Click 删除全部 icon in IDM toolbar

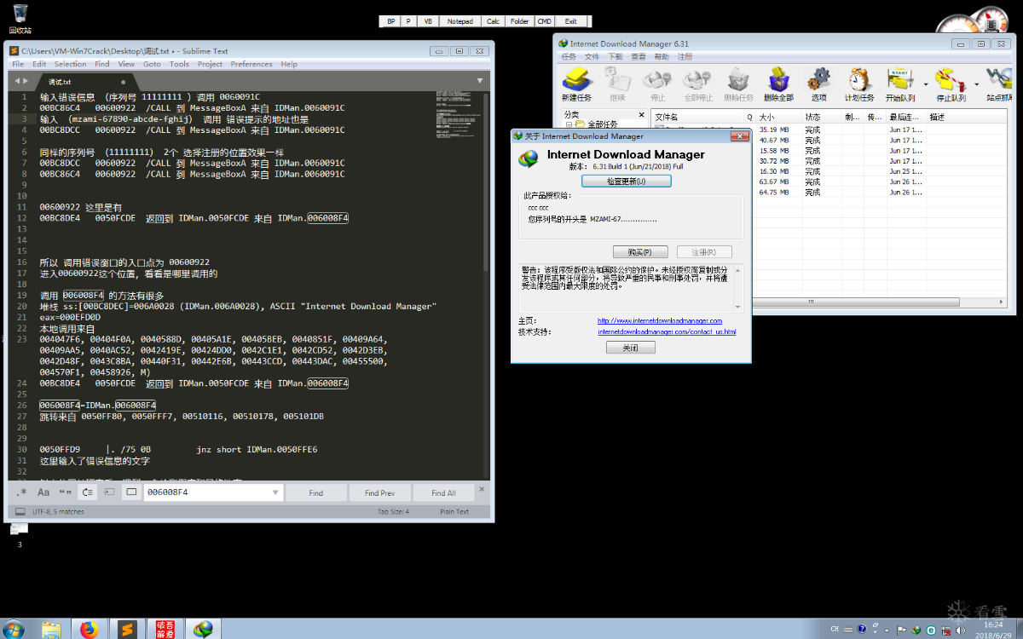[777, 85]
